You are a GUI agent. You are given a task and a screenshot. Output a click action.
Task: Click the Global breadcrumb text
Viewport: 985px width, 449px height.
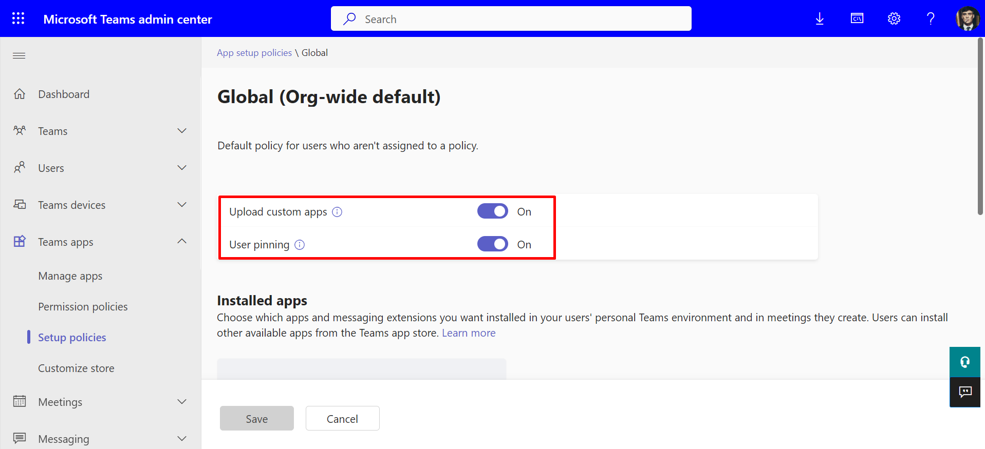(314, 53)
